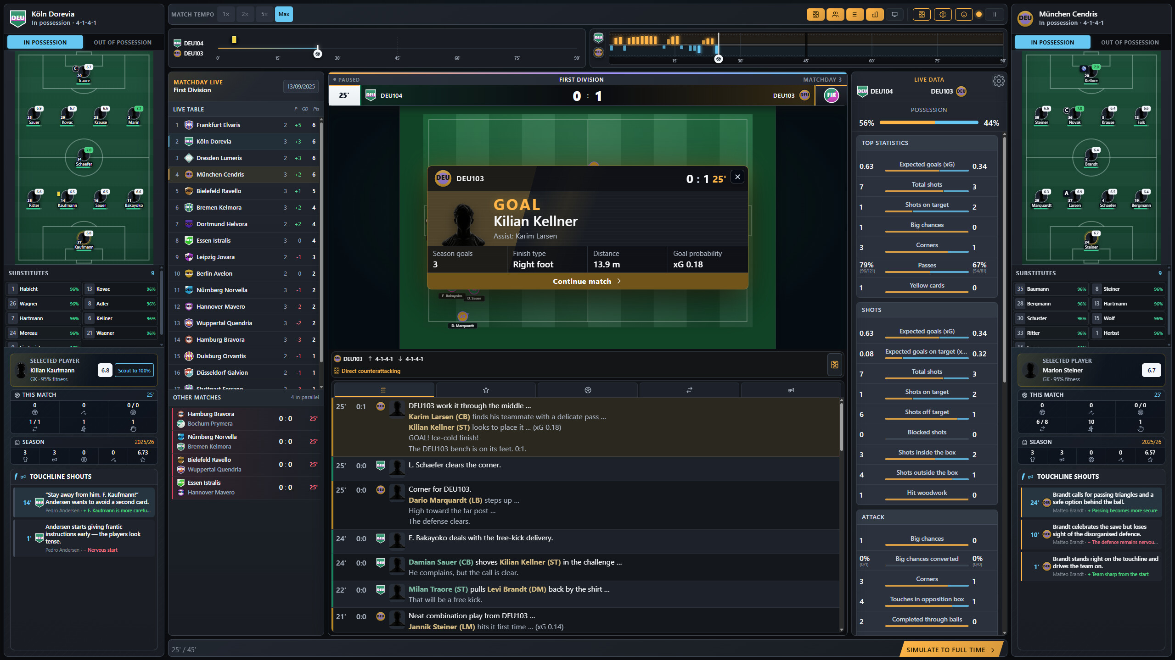Viewport: 1175px width, 660px height.
Task: Click the monitor display icon in top toolbar
Action: click(894, 15)
